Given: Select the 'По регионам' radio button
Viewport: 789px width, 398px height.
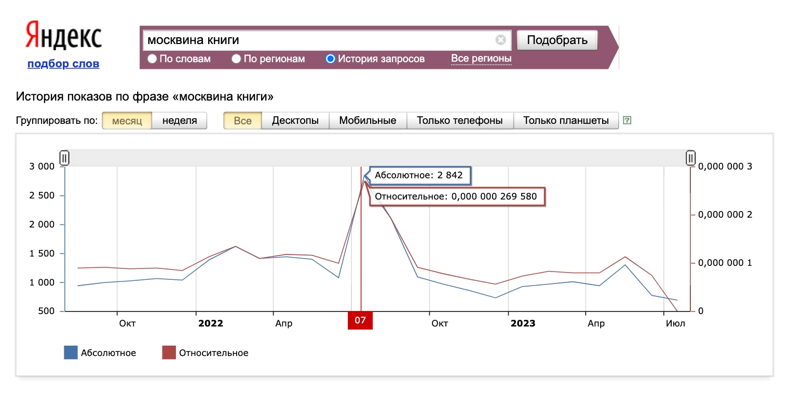Looking at the screenshot, I should [236, 59].
